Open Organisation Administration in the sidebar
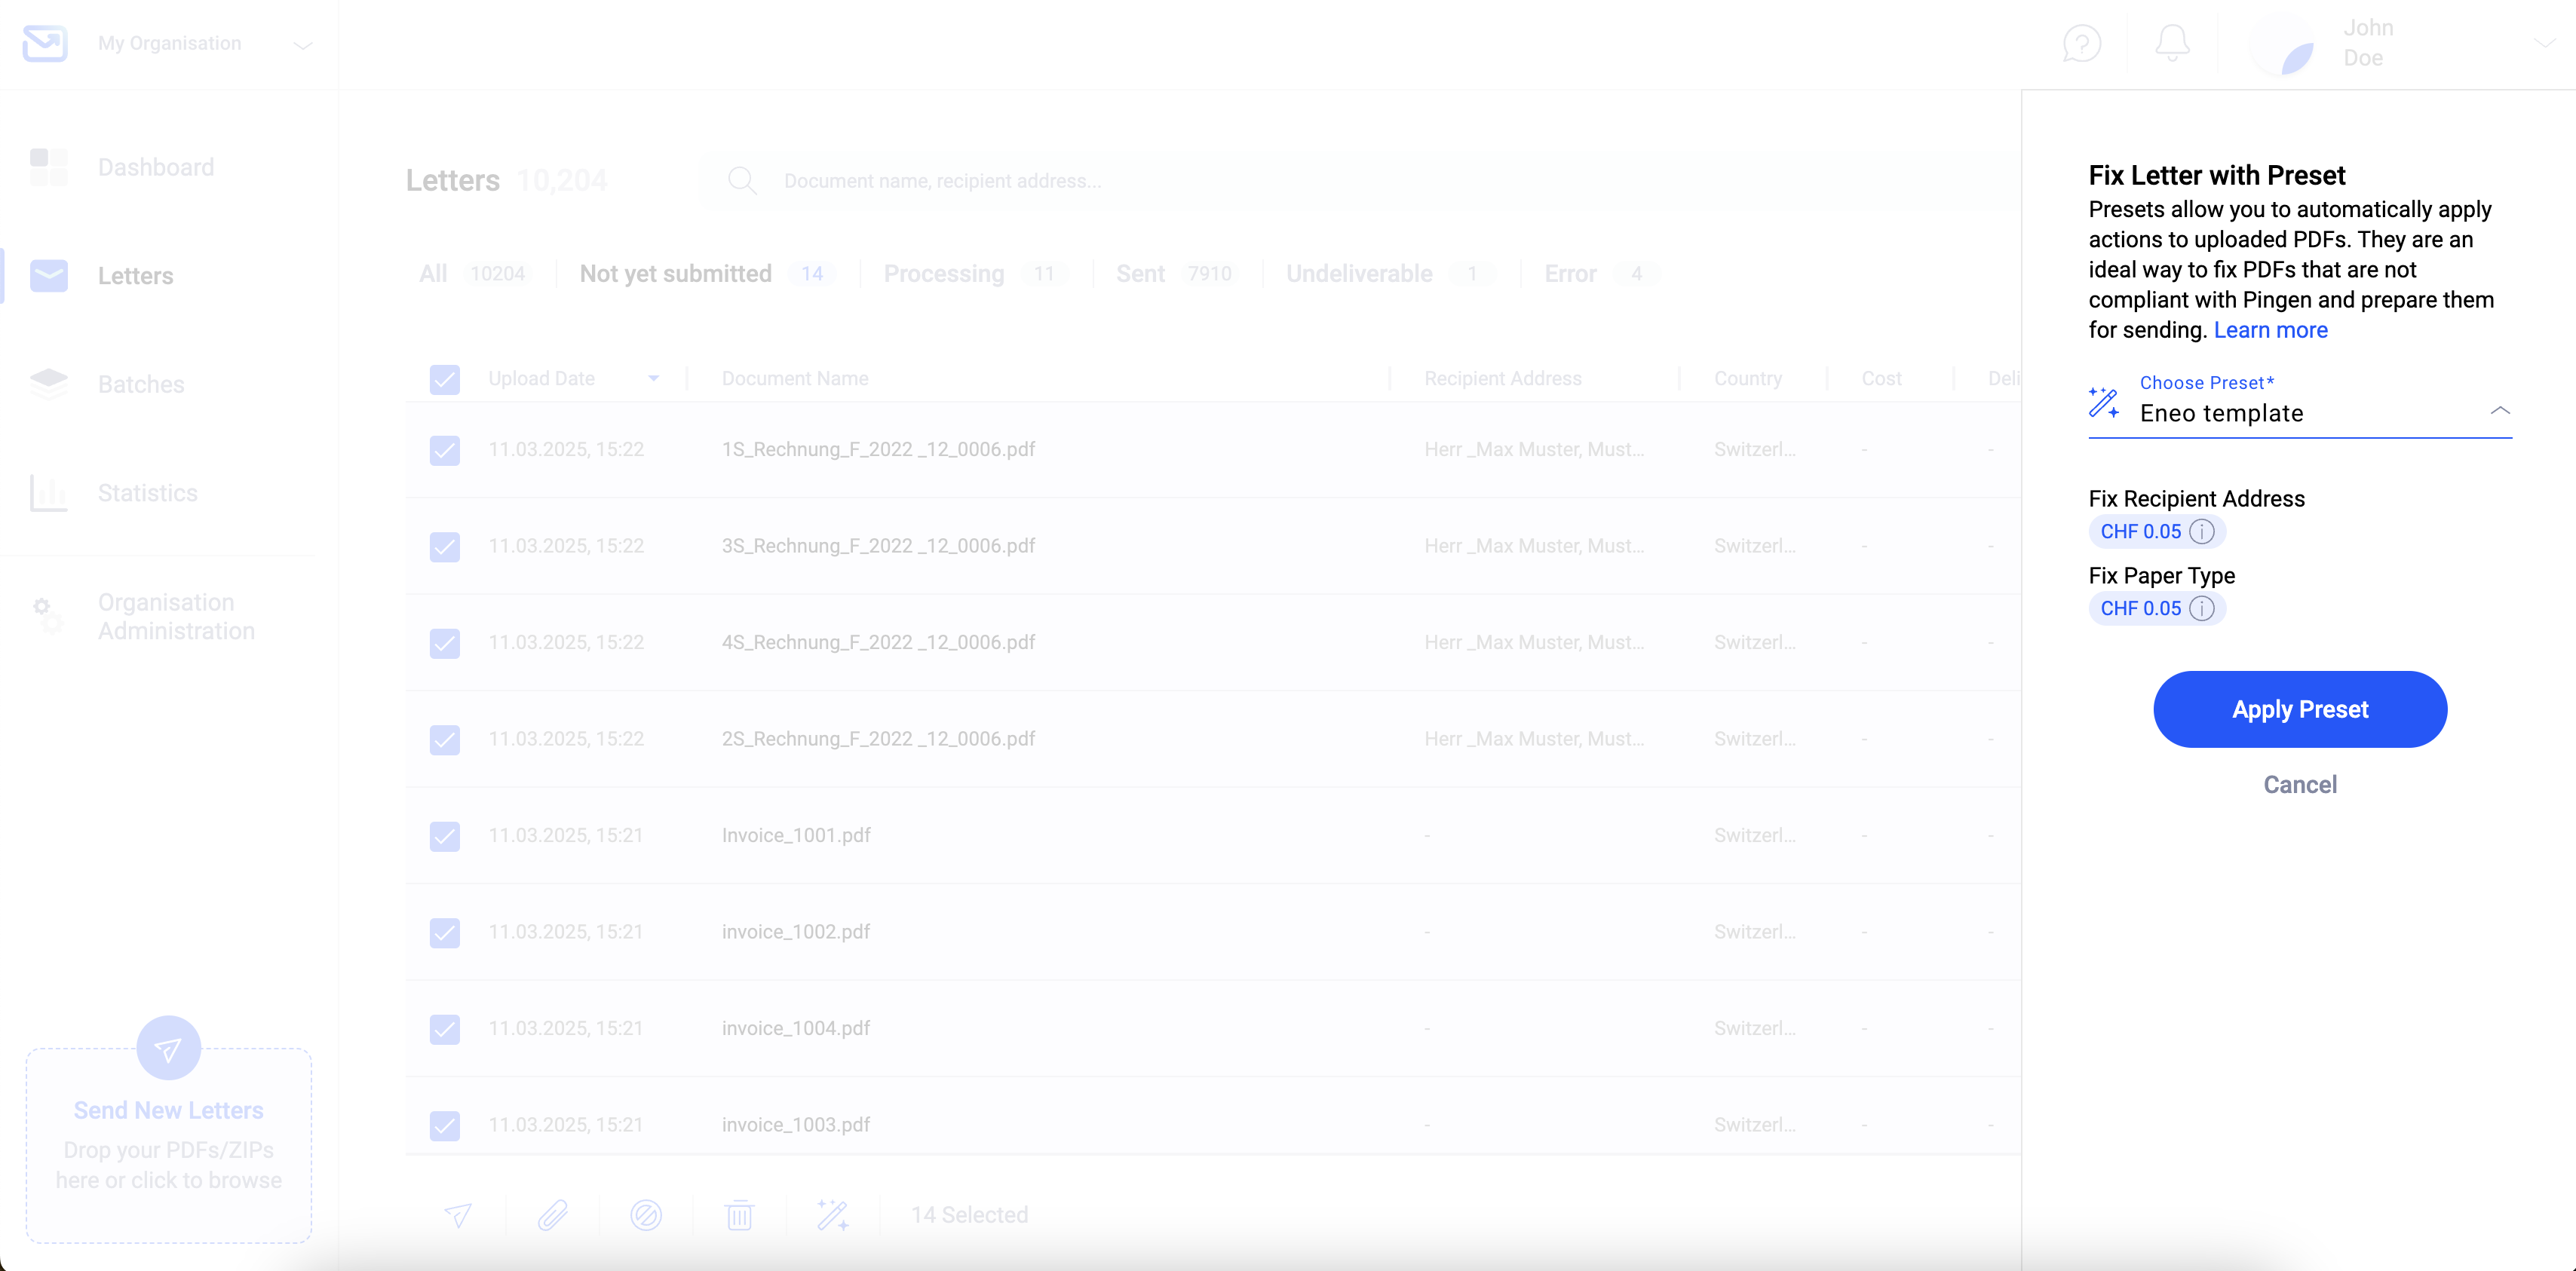The width and height of the screenshot is (2576, 1271). click(176, 617)
